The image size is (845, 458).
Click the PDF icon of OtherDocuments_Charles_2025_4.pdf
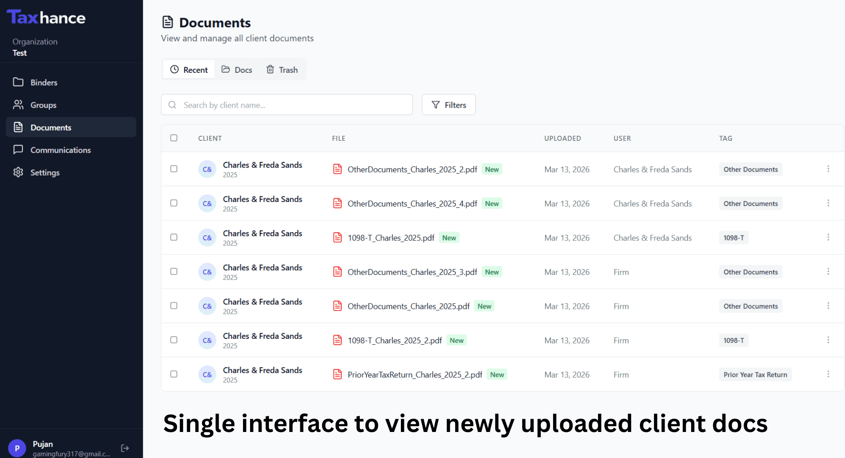(337, 203)
